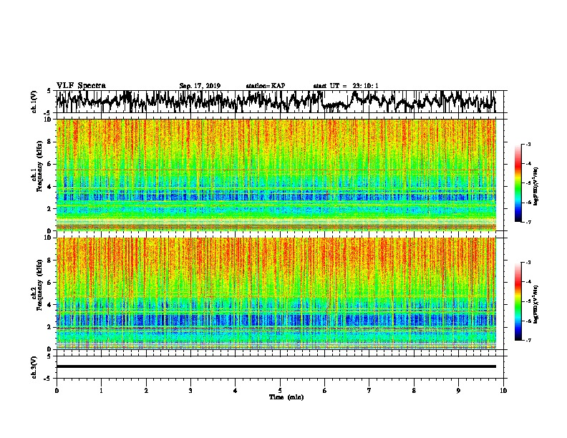Click the "6" kHz tick on ch.2 axis

pos(50,283)
